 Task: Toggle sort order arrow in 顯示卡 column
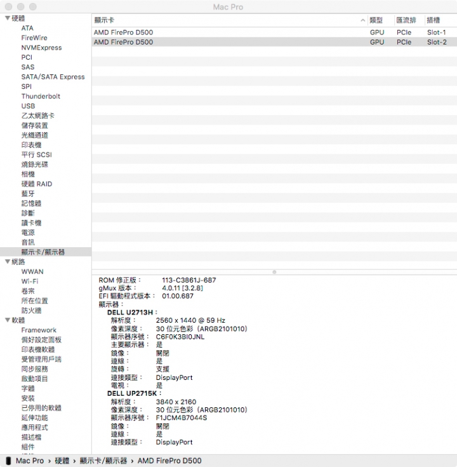[362, 20]
